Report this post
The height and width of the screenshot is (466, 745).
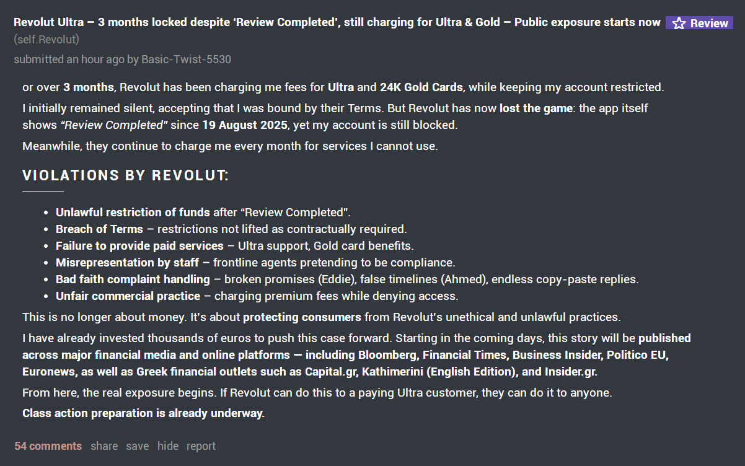[201, 446]
